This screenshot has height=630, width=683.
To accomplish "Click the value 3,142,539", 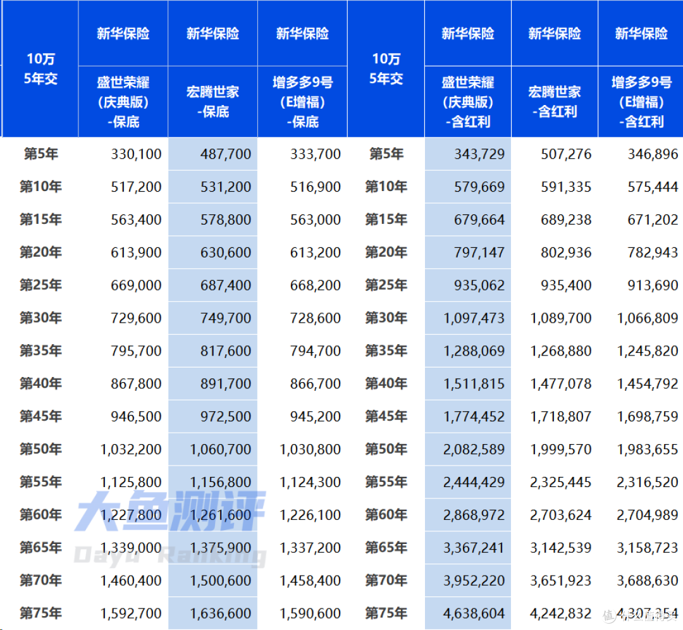I will pos(560,548).
